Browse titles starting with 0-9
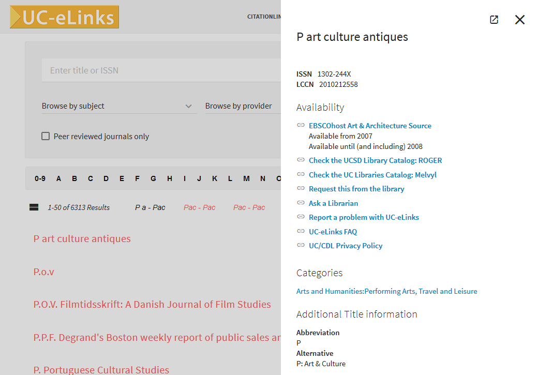This screenshot has width=538, height=375. pyautogui.click(x=40, y=178)
